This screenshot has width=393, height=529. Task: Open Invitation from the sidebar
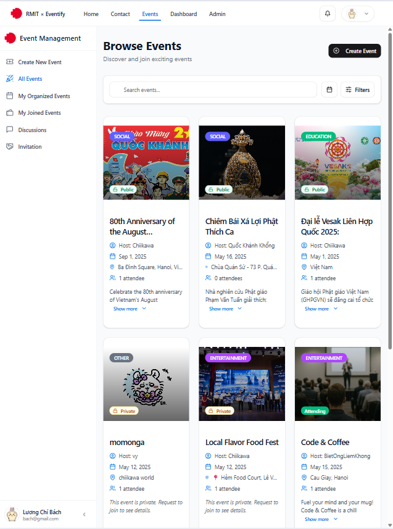coord(30,147)
